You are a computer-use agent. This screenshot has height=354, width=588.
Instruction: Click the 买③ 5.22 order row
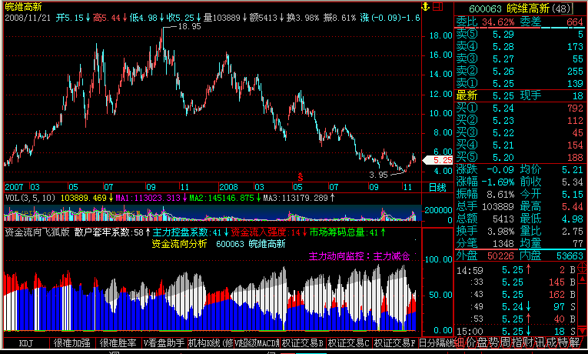[520, 133]
